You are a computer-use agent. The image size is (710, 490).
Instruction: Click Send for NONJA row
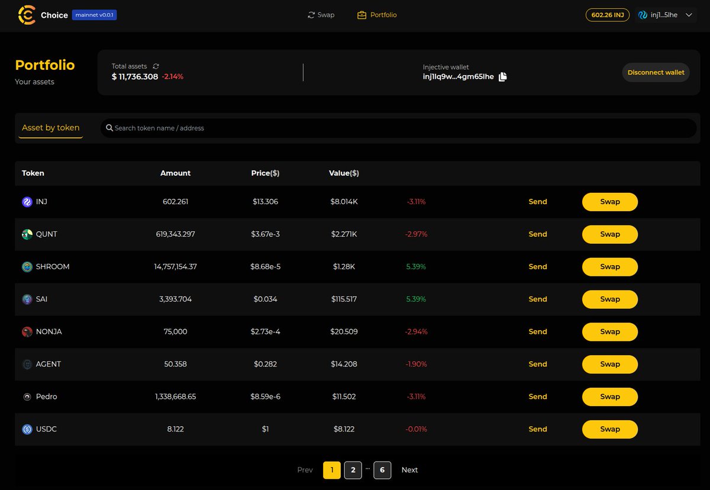(x=538, y=332)
